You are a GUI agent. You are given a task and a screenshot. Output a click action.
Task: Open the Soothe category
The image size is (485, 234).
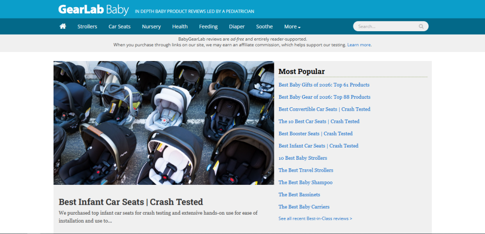264,26
